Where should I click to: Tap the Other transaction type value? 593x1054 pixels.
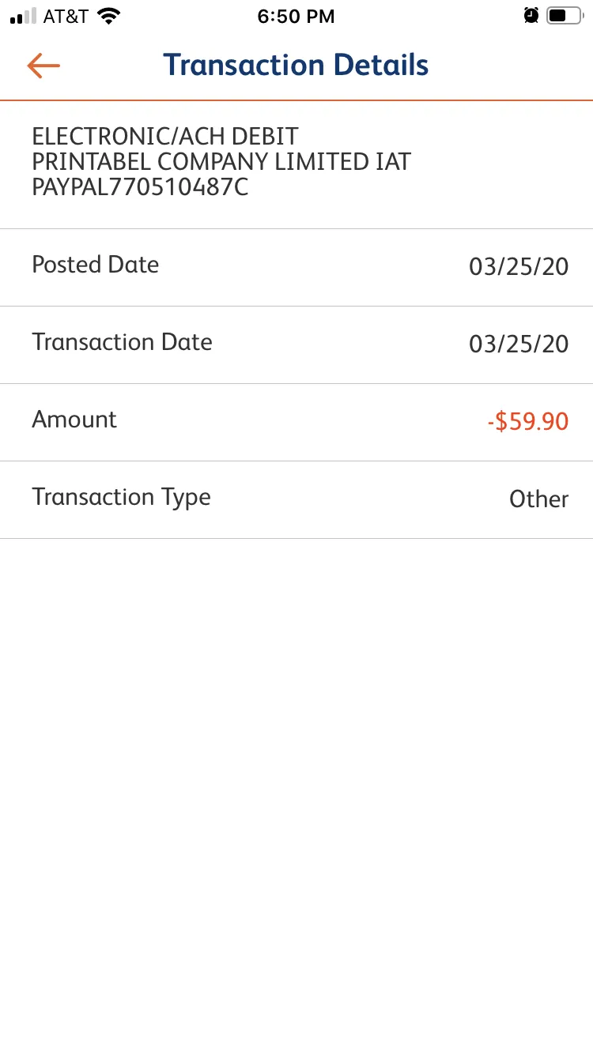click(x=538, y=499)
